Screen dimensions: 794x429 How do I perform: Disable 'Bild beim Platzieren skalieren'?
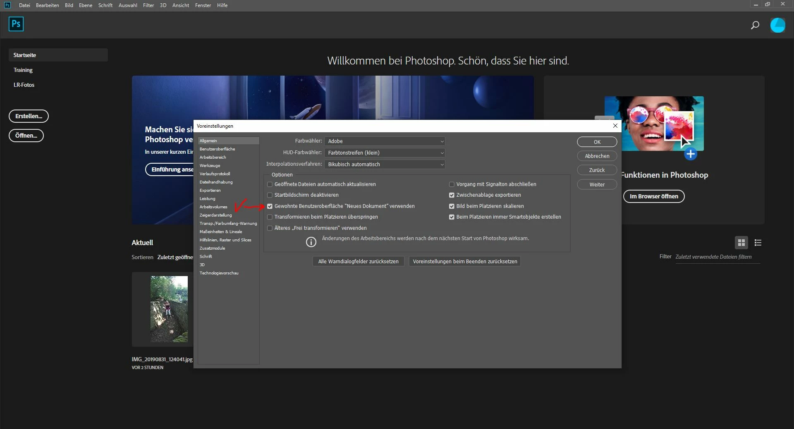pyautogui.click(x=452, y=206)
